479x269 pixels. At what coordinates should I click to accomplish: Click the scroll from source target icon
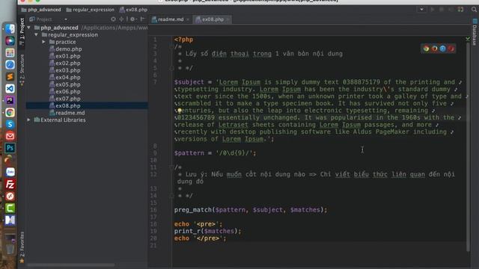point(113,19)
